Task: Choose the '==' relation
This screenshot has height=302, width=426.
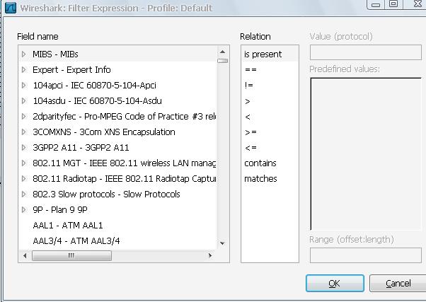Action: [251, 70]
